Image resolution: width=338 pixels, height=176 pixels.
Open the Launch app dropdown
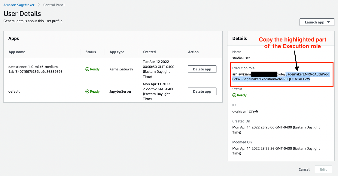[317, 22]
